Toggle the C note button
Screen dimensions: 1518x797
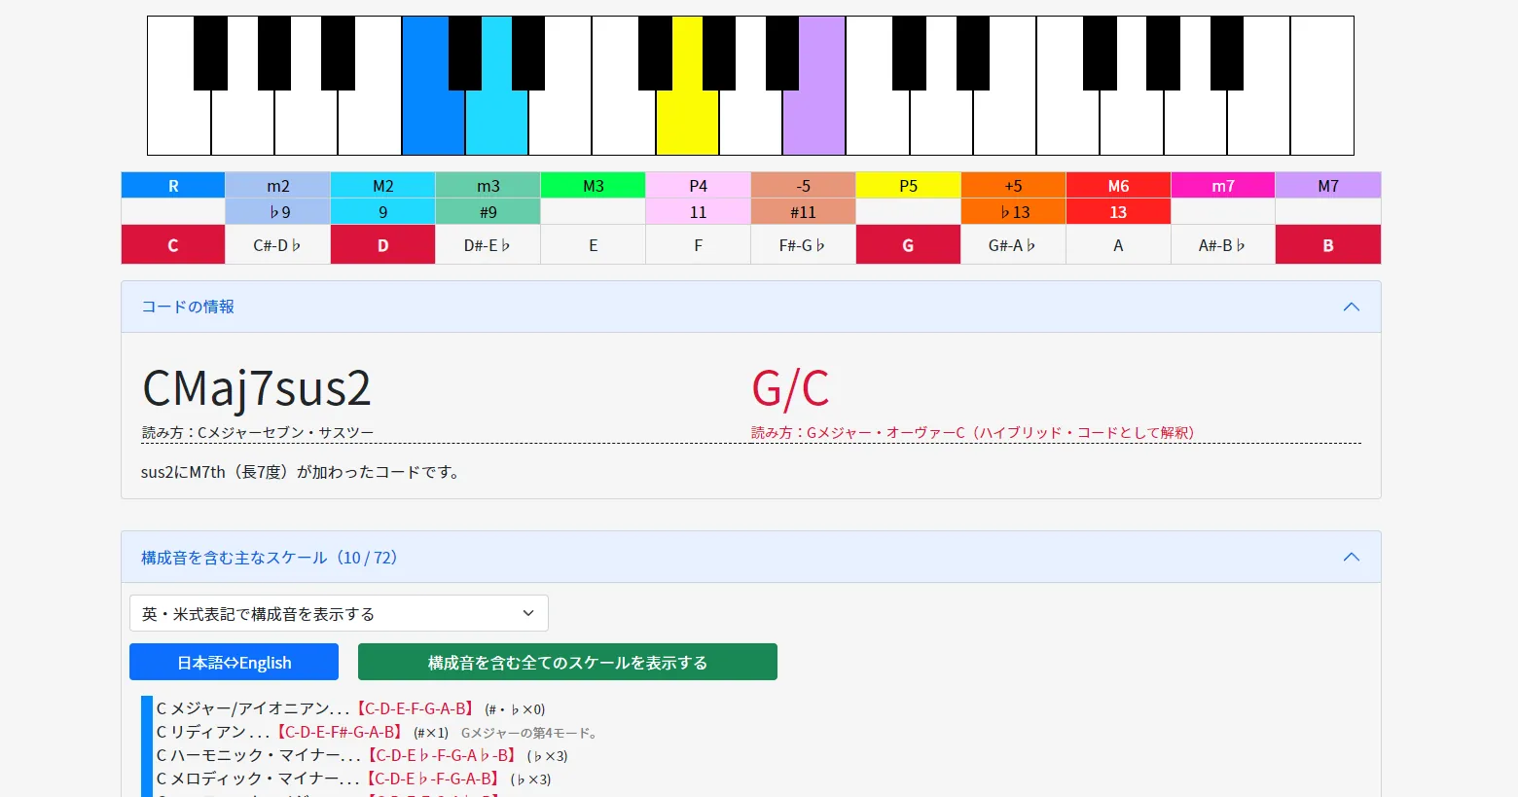click(173, 245)
